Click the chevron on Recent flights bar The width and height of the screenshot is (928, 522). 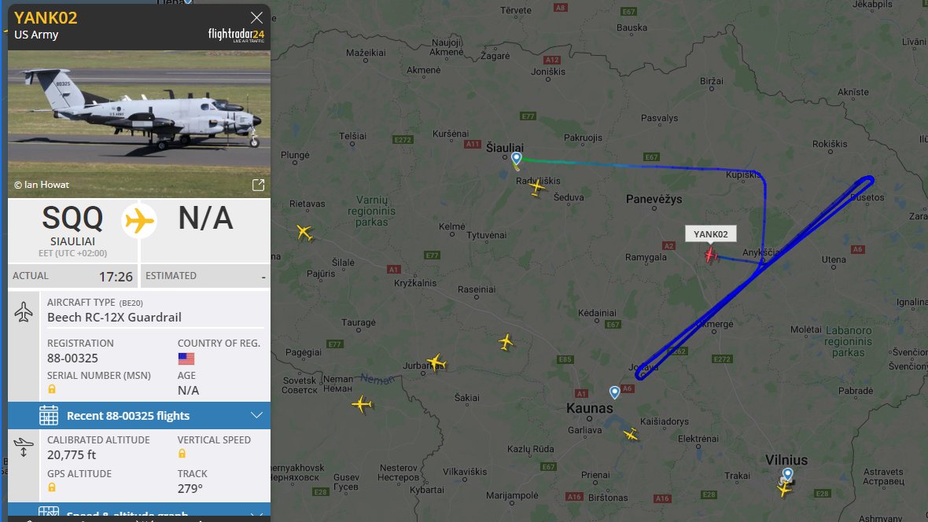(256, 415)
